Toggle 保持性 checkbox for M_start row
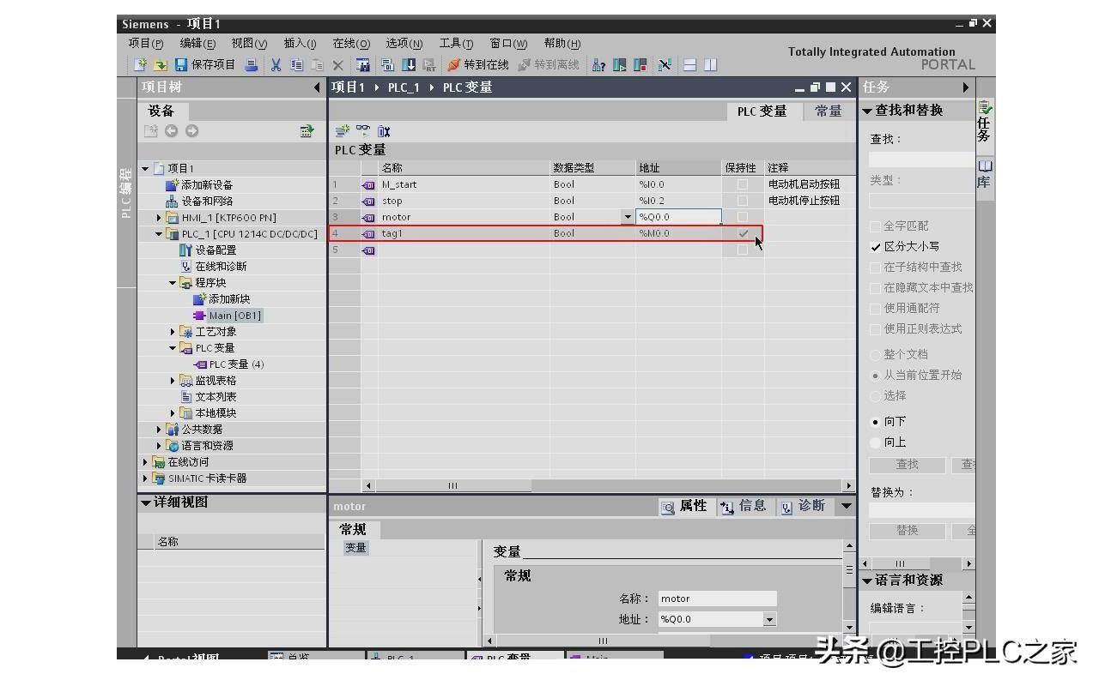 coord(743,184)
